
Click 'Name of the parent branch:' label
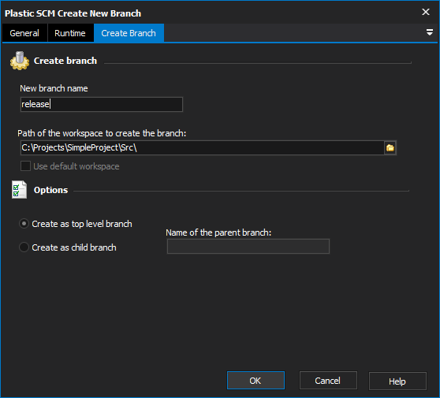tap(218, 232)
